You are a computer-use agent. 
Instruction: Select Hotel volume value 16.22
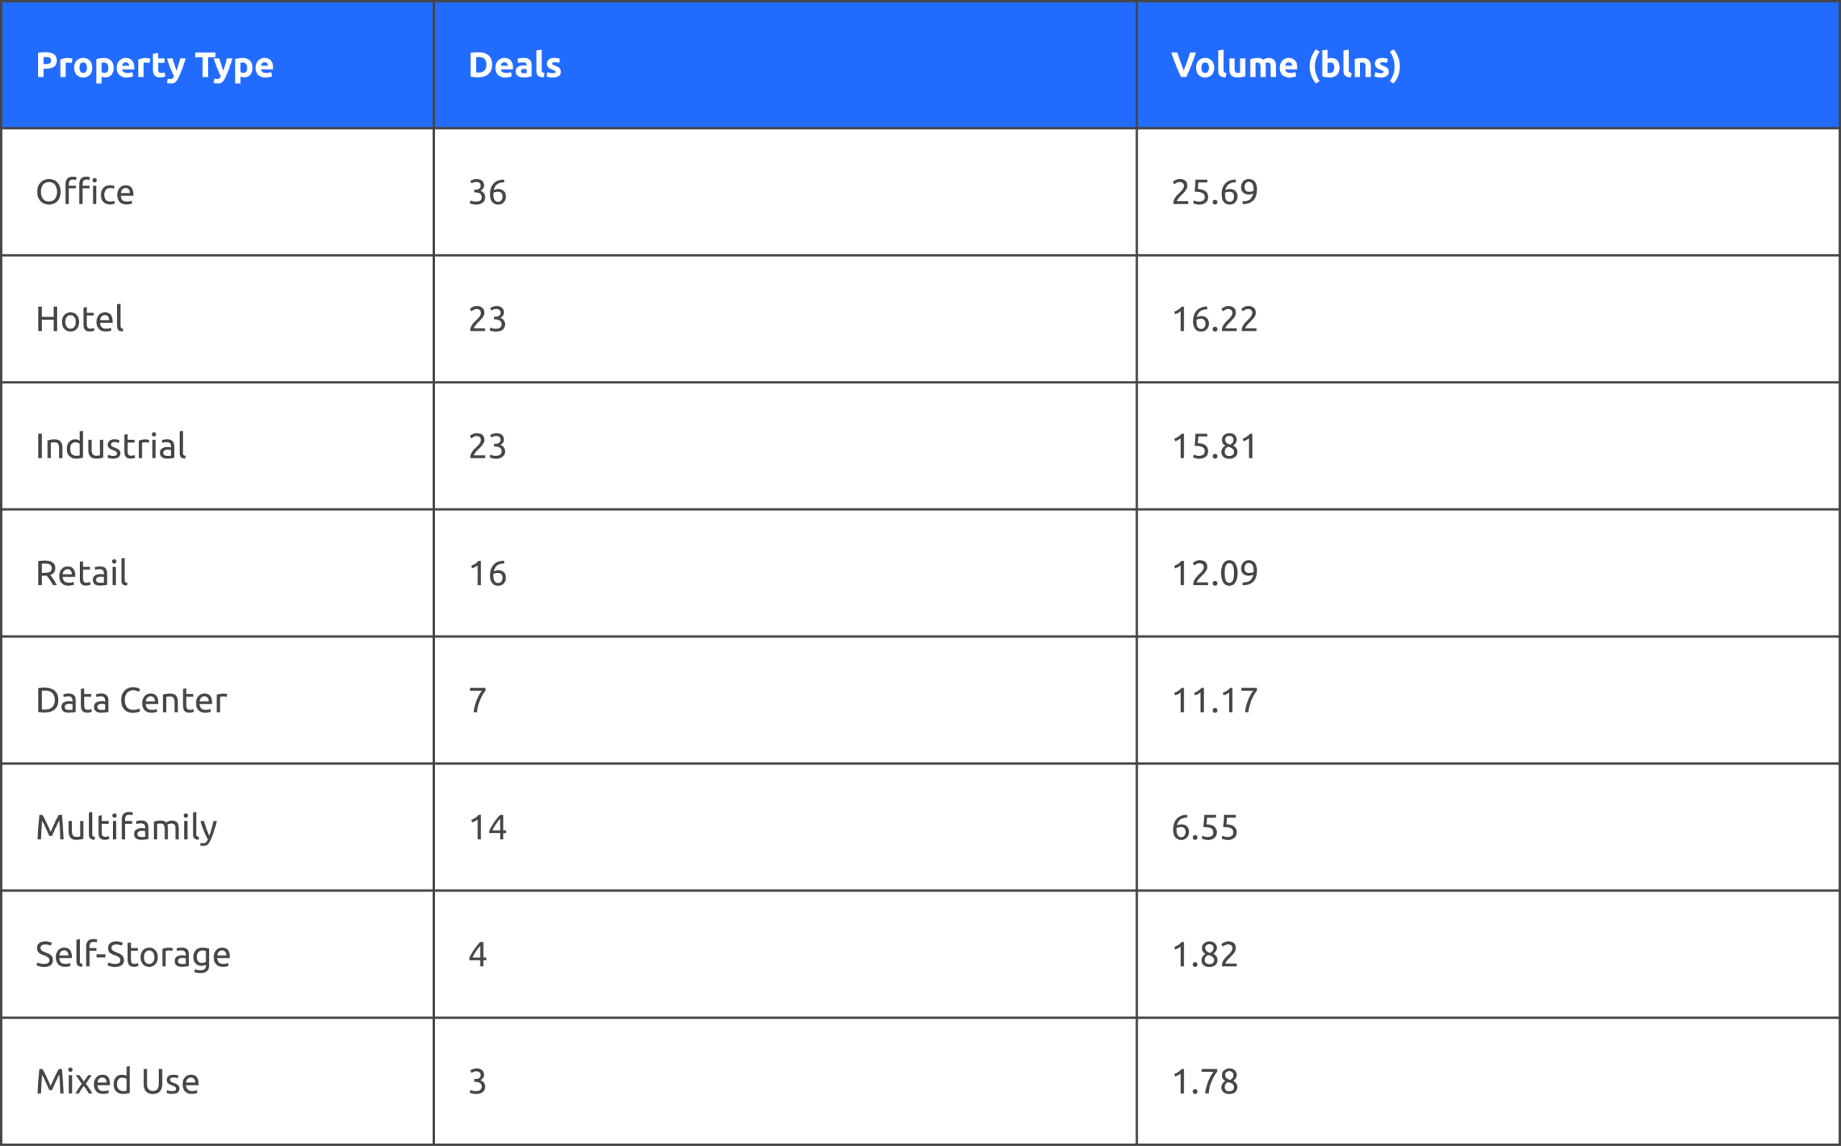pyautogui.click(x=1214, y=319)
